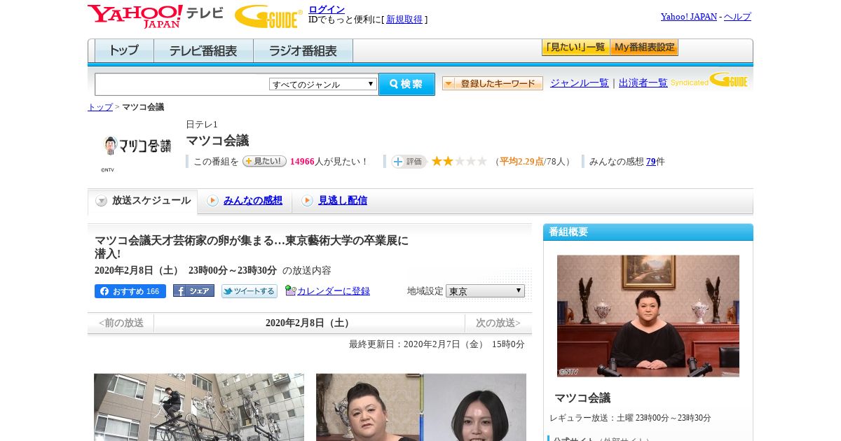Click the 2020年2月8日（土） date label in navigation bar
The height and width of the screenshot is (441, 841).
pyautogui.click(x=309, y=323)
